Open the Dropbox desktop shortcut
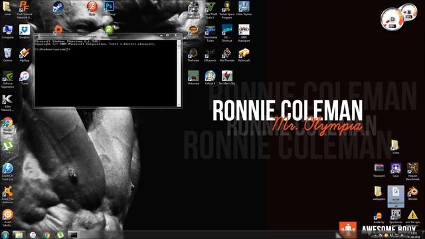This screenshot has height=239, width=425. click(x=25, y=32)
